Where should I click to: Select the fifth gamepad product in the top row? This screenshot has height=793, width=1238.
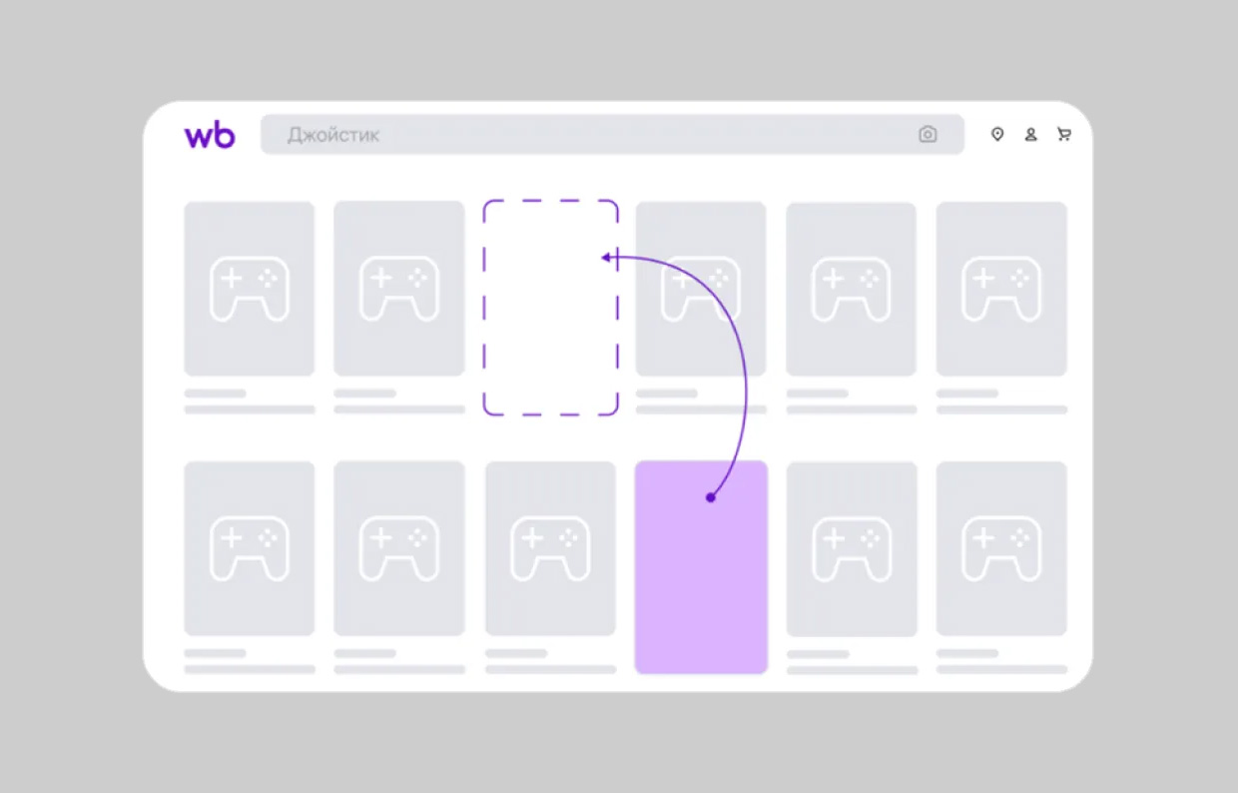(851, 289)
